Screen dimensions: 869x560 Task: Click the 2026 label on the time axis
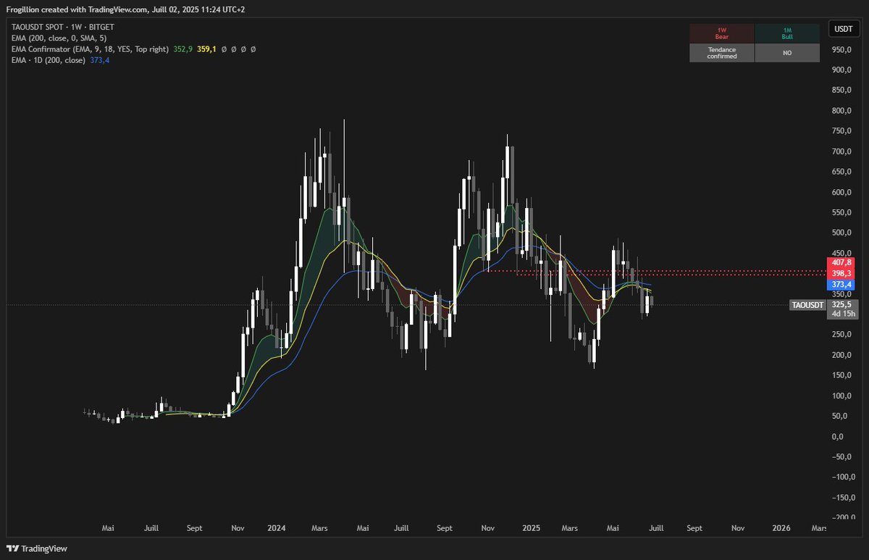pos(782,528)
